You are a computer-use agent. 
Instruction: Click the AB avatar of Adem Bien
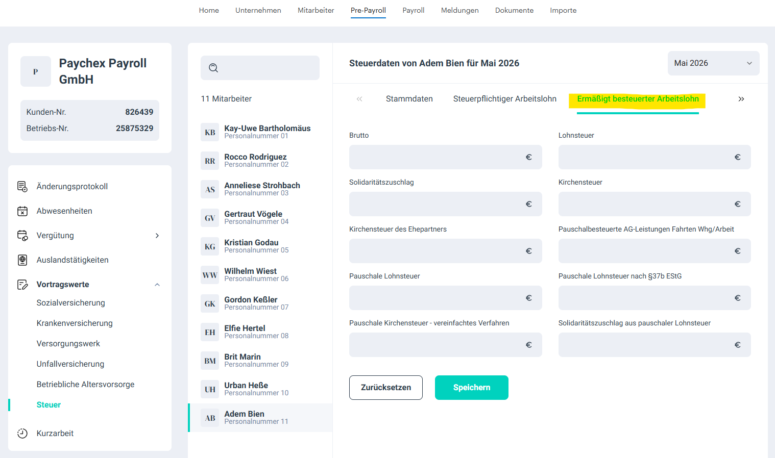(210, 418)
